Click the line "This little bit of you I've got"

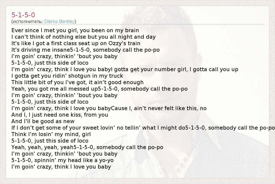click(x=78, y=82)
